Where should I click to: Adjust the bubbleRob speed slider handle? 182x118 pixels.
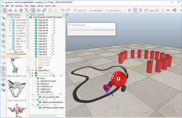point(92,30)
